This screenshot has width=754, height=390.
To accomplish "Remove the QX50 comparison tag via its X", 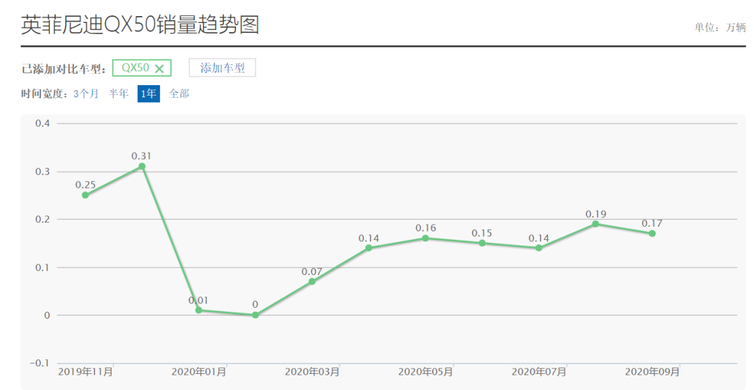I will pos(159,68).
